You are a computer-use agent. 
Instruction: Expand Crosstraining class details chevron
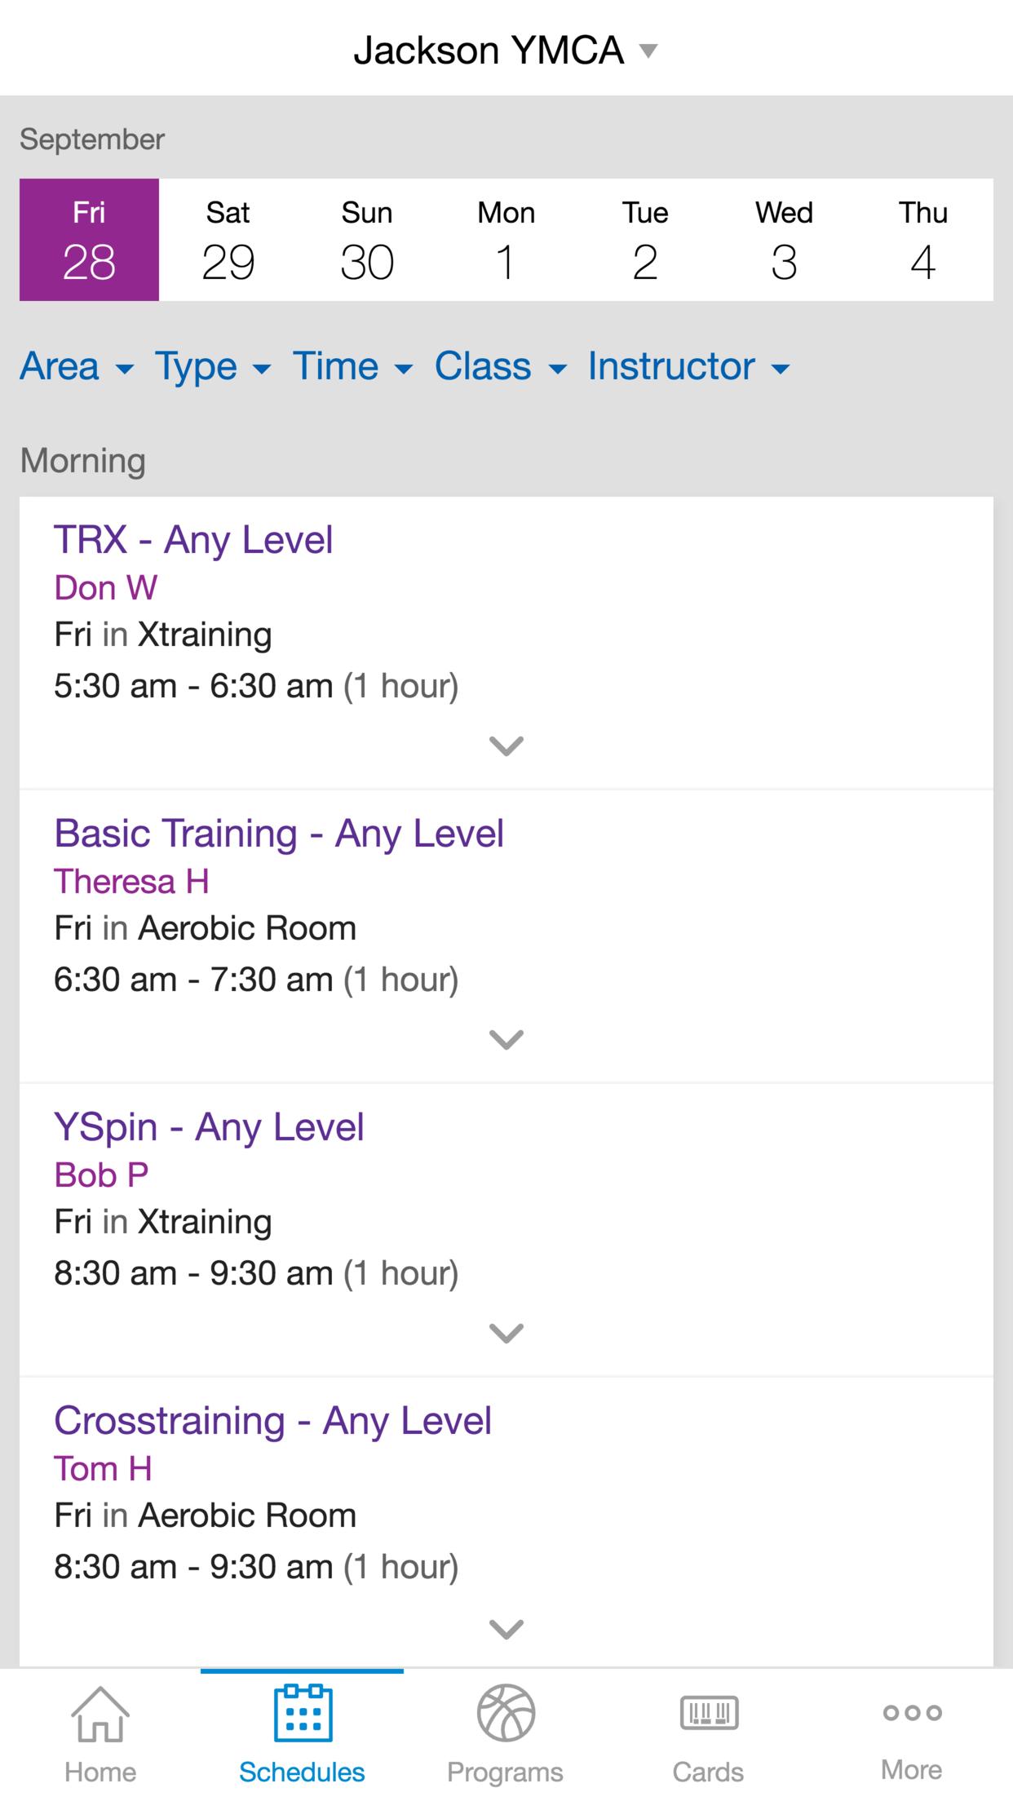pyautogui.click(x=506, y=1628)
